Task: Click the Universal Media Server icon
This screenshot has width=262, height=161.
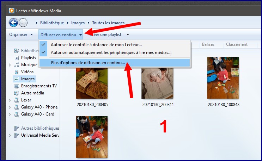Action: [x=16, y=135]
